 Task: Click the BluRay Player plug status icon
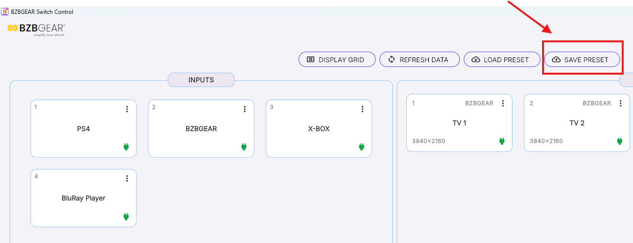(x=126, y=217)
